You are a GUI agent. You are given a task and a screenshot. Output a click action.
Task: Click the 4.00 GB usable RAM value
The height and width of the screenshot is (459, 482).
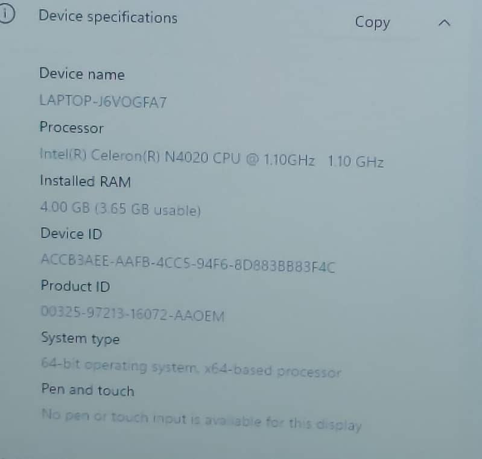(x=121, y=209)
